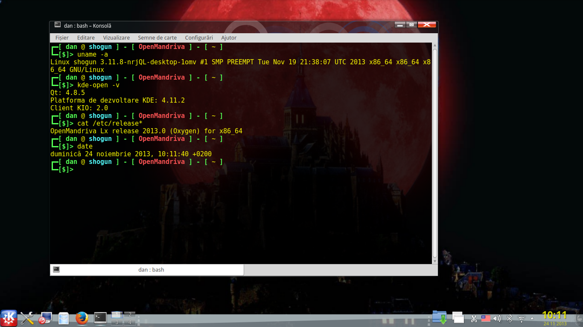Click the 'Client KIO: 2.0' line

[79, 108]
